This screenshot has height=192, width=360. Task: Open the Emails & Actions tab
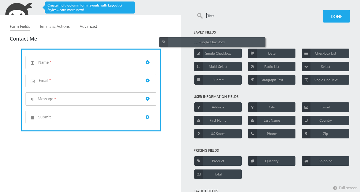pyautogui.click(x=55, y=26)
